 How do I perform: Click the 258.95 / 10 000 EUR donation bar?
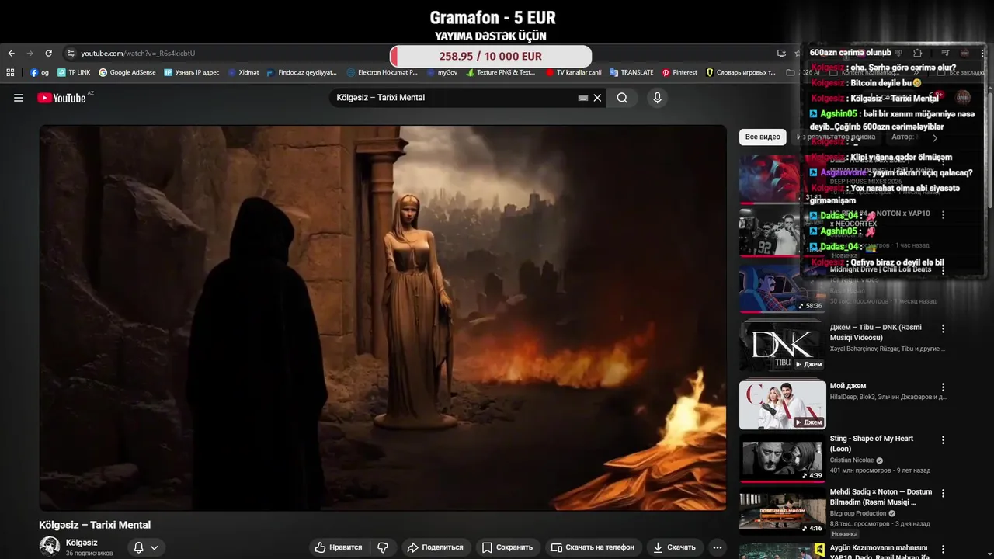(x=491, y=56)
